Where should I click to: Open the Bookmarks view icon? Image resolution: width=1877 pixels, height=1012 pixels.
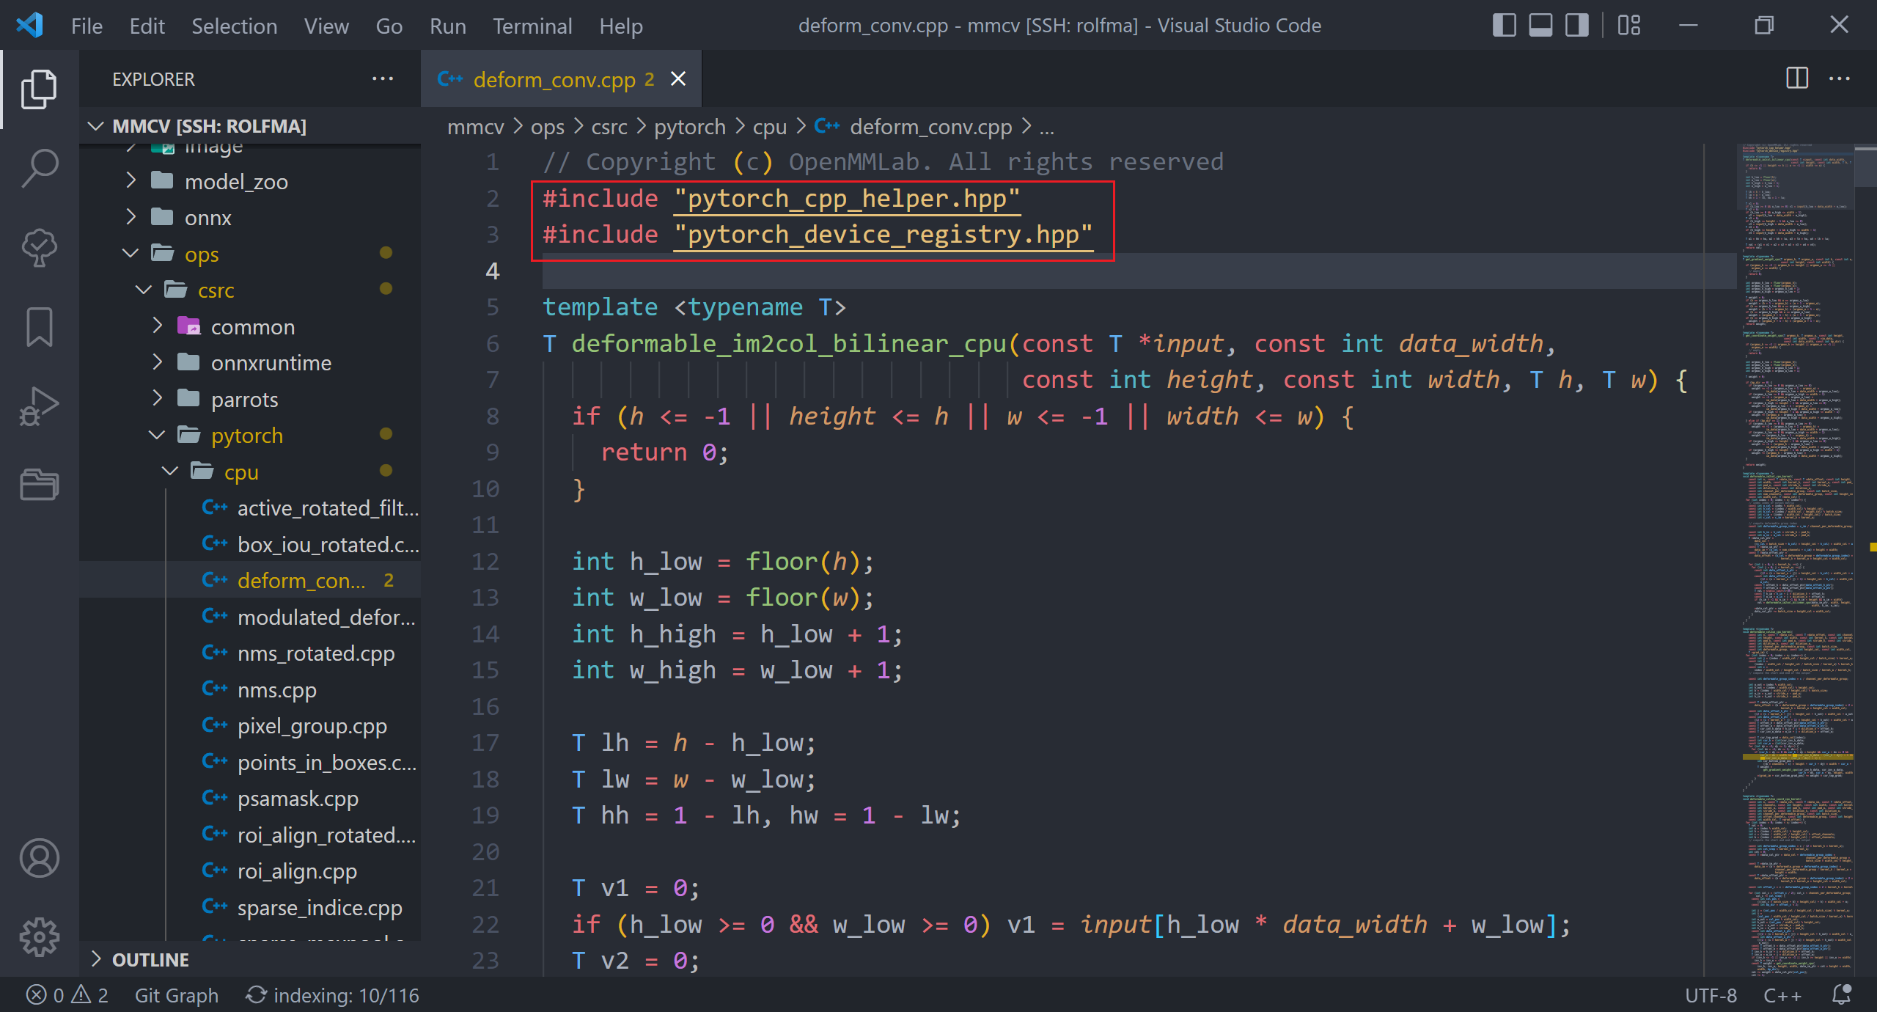pos(40,326)
